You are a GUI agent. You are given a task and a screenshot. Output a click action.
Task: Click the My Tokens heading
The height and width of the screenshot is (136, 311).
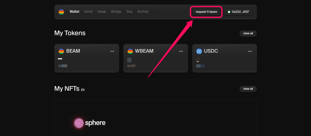point(70,33)
